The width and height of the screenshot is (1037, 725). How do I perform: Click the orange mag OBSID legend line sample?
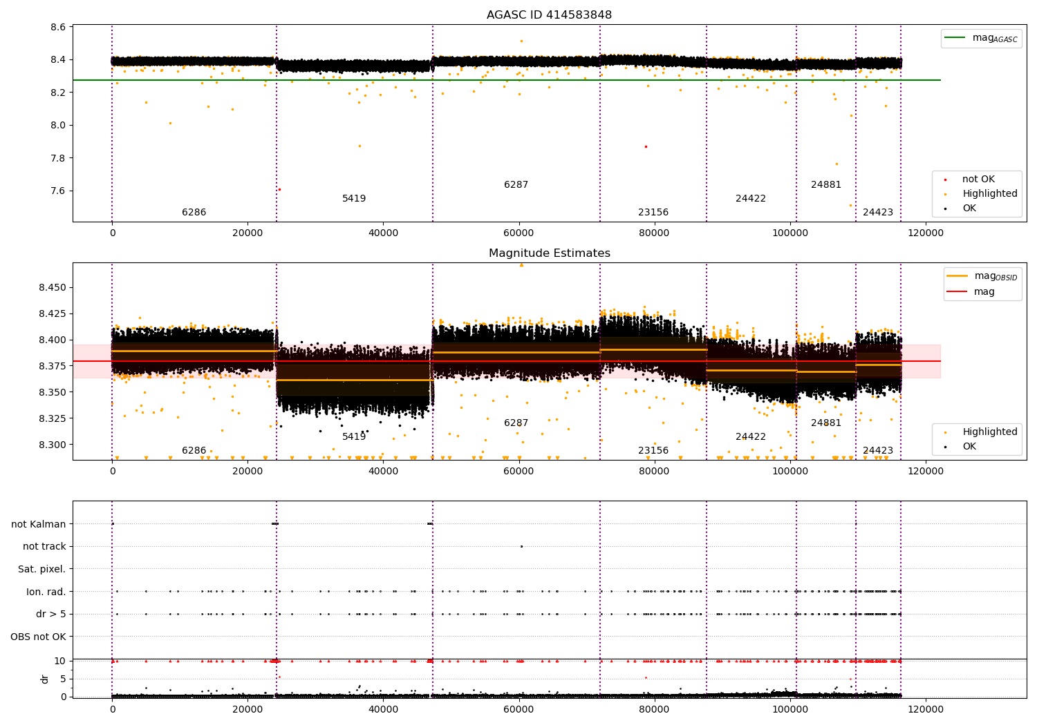[x=957, y=276]
